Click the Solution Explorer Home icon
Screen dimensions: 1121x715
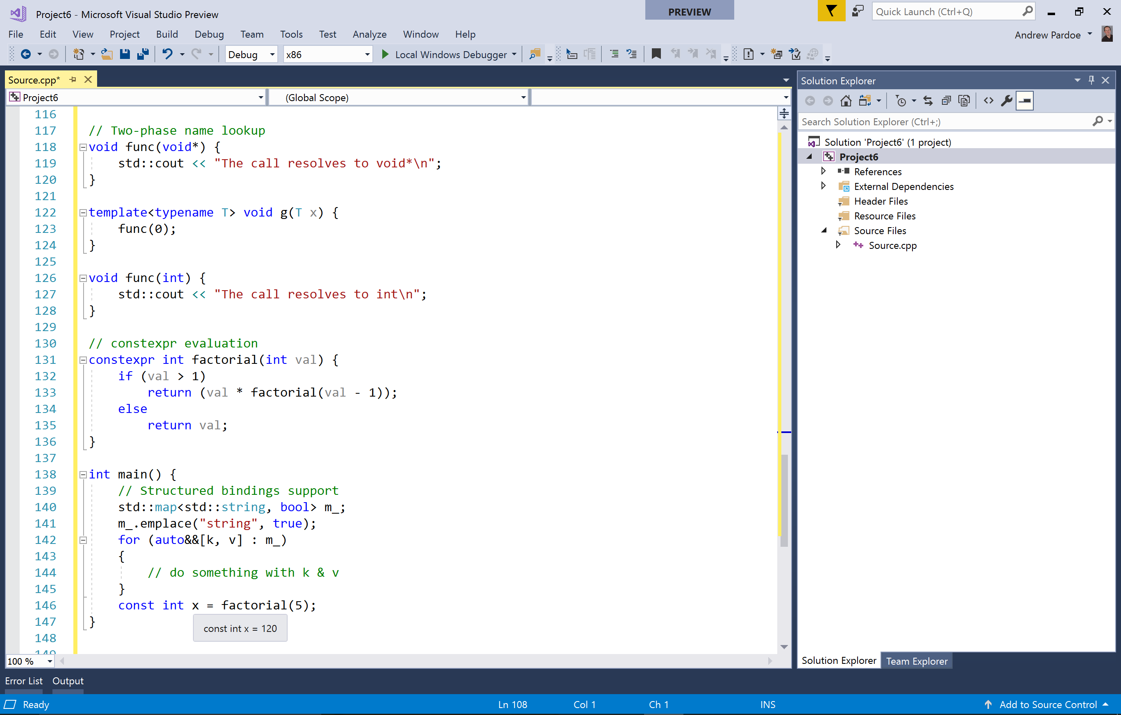point(846,100)
